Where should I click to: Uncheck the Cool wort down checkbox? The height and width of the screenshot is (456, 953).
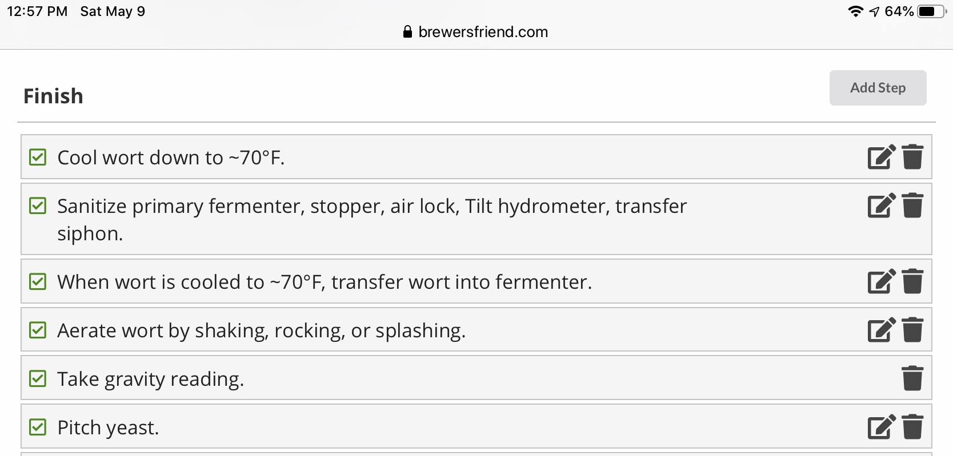pos(38,157)
